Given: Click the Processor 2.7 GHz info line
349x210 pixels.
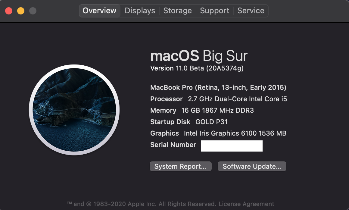Looking at the screenshot, I should click(219, 99).
